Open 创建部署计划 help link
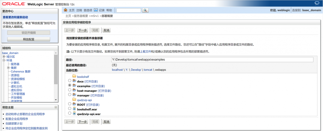This screenshot has height=131, width=323. tap(14, 123)
